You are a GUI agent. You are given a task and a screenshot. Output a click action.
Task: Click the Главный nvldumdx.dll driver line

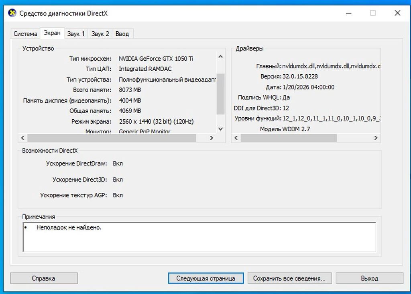[318, 66]
